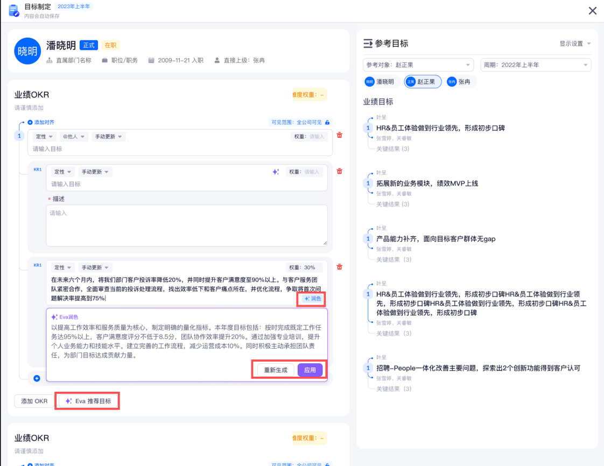This screenshot has width=604, height=466.
Task: Open the 周期: 2022年上半年 dropdown
Action: [x=536, y=65]
